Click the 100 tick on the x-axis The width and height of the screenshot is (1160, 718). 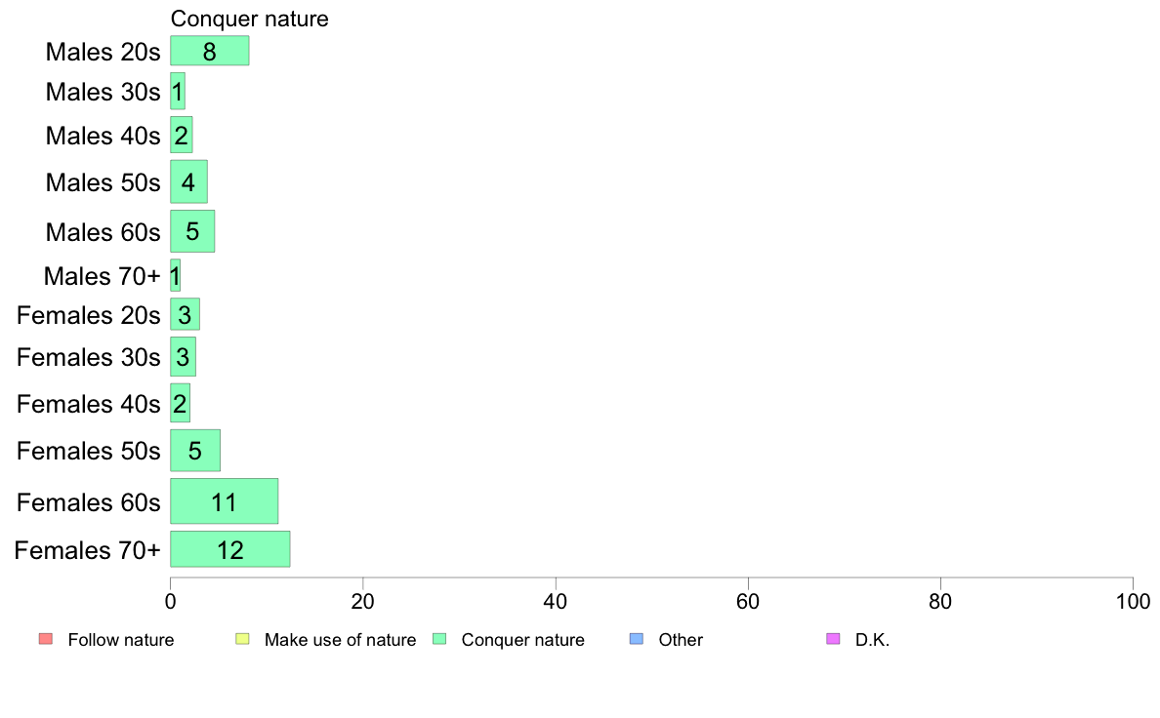(1133, 601)
